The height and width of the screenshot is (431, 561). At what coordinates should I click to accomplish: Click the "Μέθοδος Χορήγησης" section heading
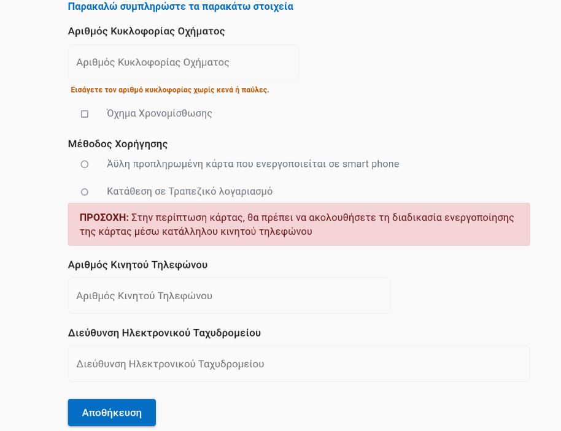click(118, 144)
